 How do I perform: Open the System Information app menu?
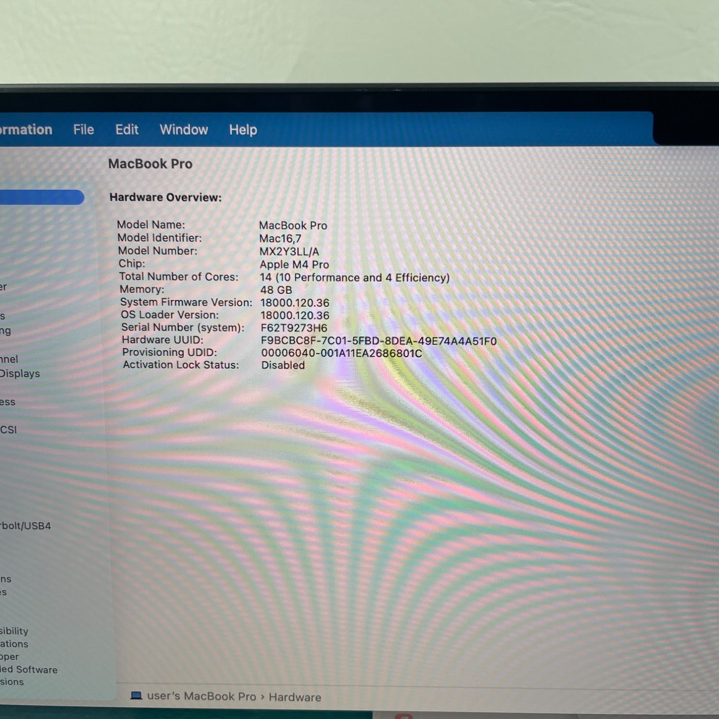[26, 129]
